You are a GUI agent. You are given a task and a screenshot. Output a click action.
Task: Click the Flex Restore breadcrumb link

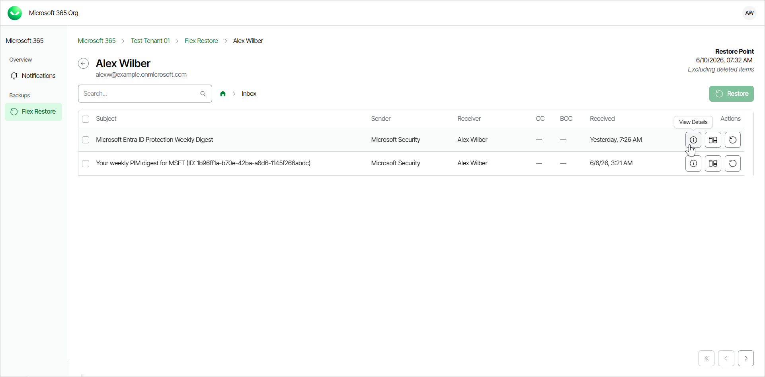point(201,41)
